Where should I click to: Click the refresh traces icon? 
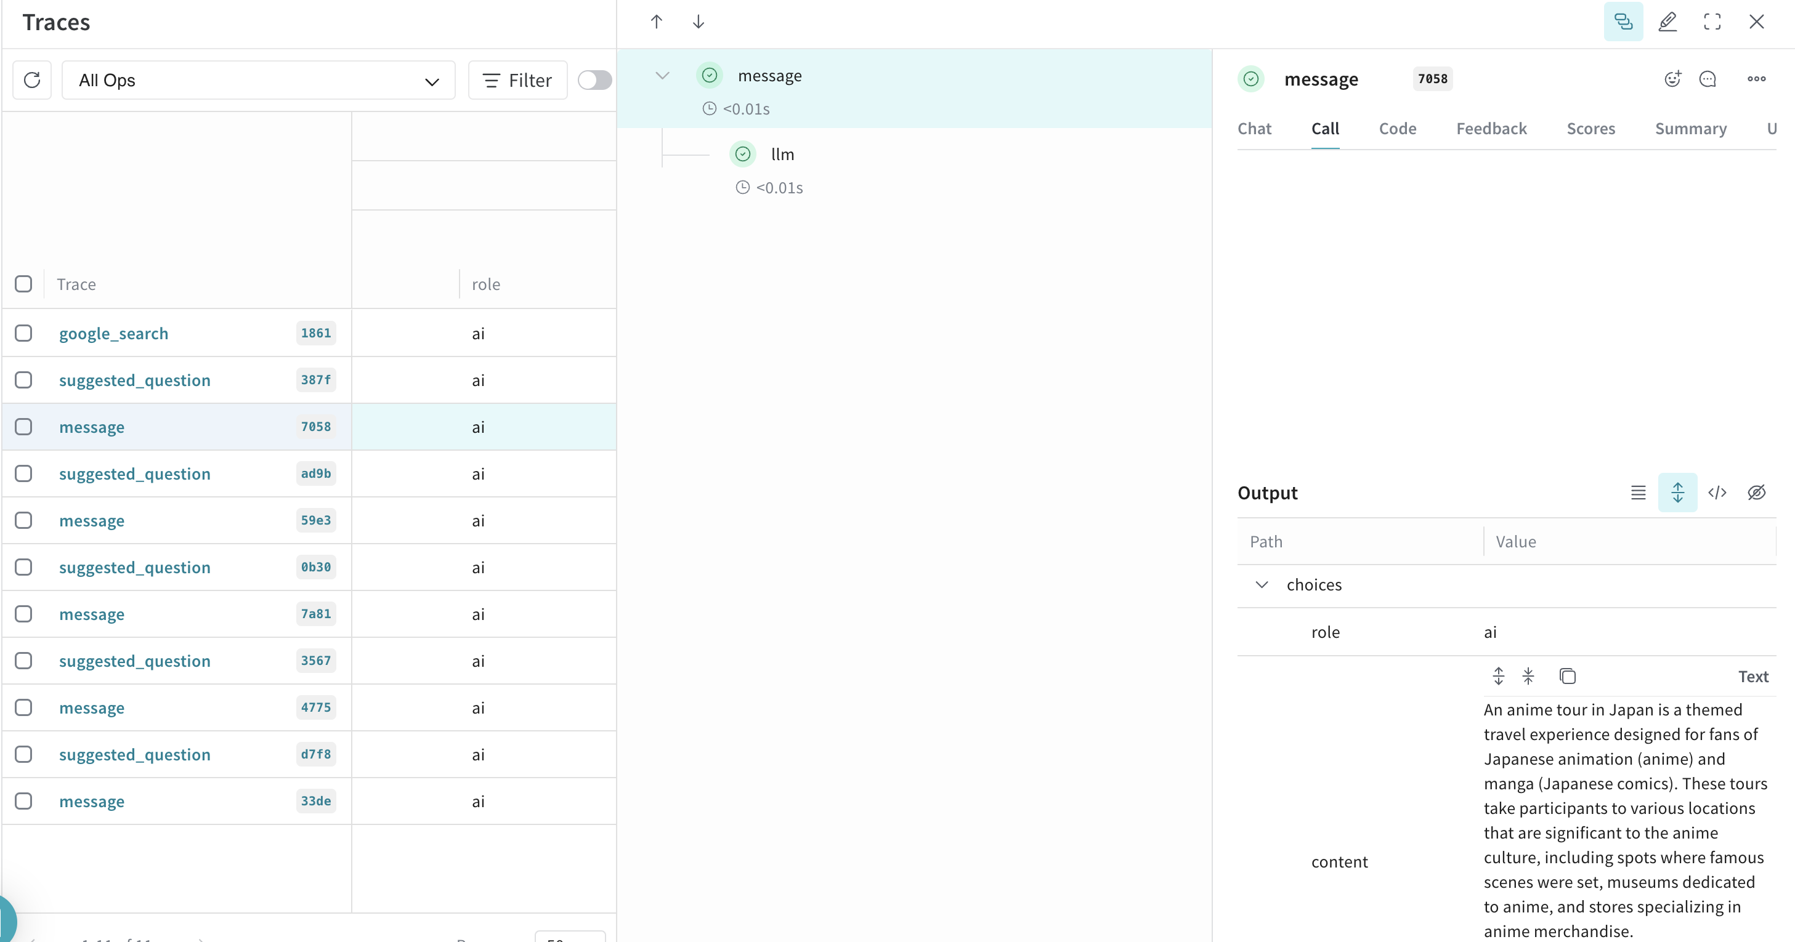tap(32, 80)
